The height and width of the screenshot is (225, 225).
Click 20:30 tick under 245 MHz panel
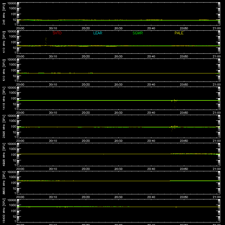click(118, 28)
